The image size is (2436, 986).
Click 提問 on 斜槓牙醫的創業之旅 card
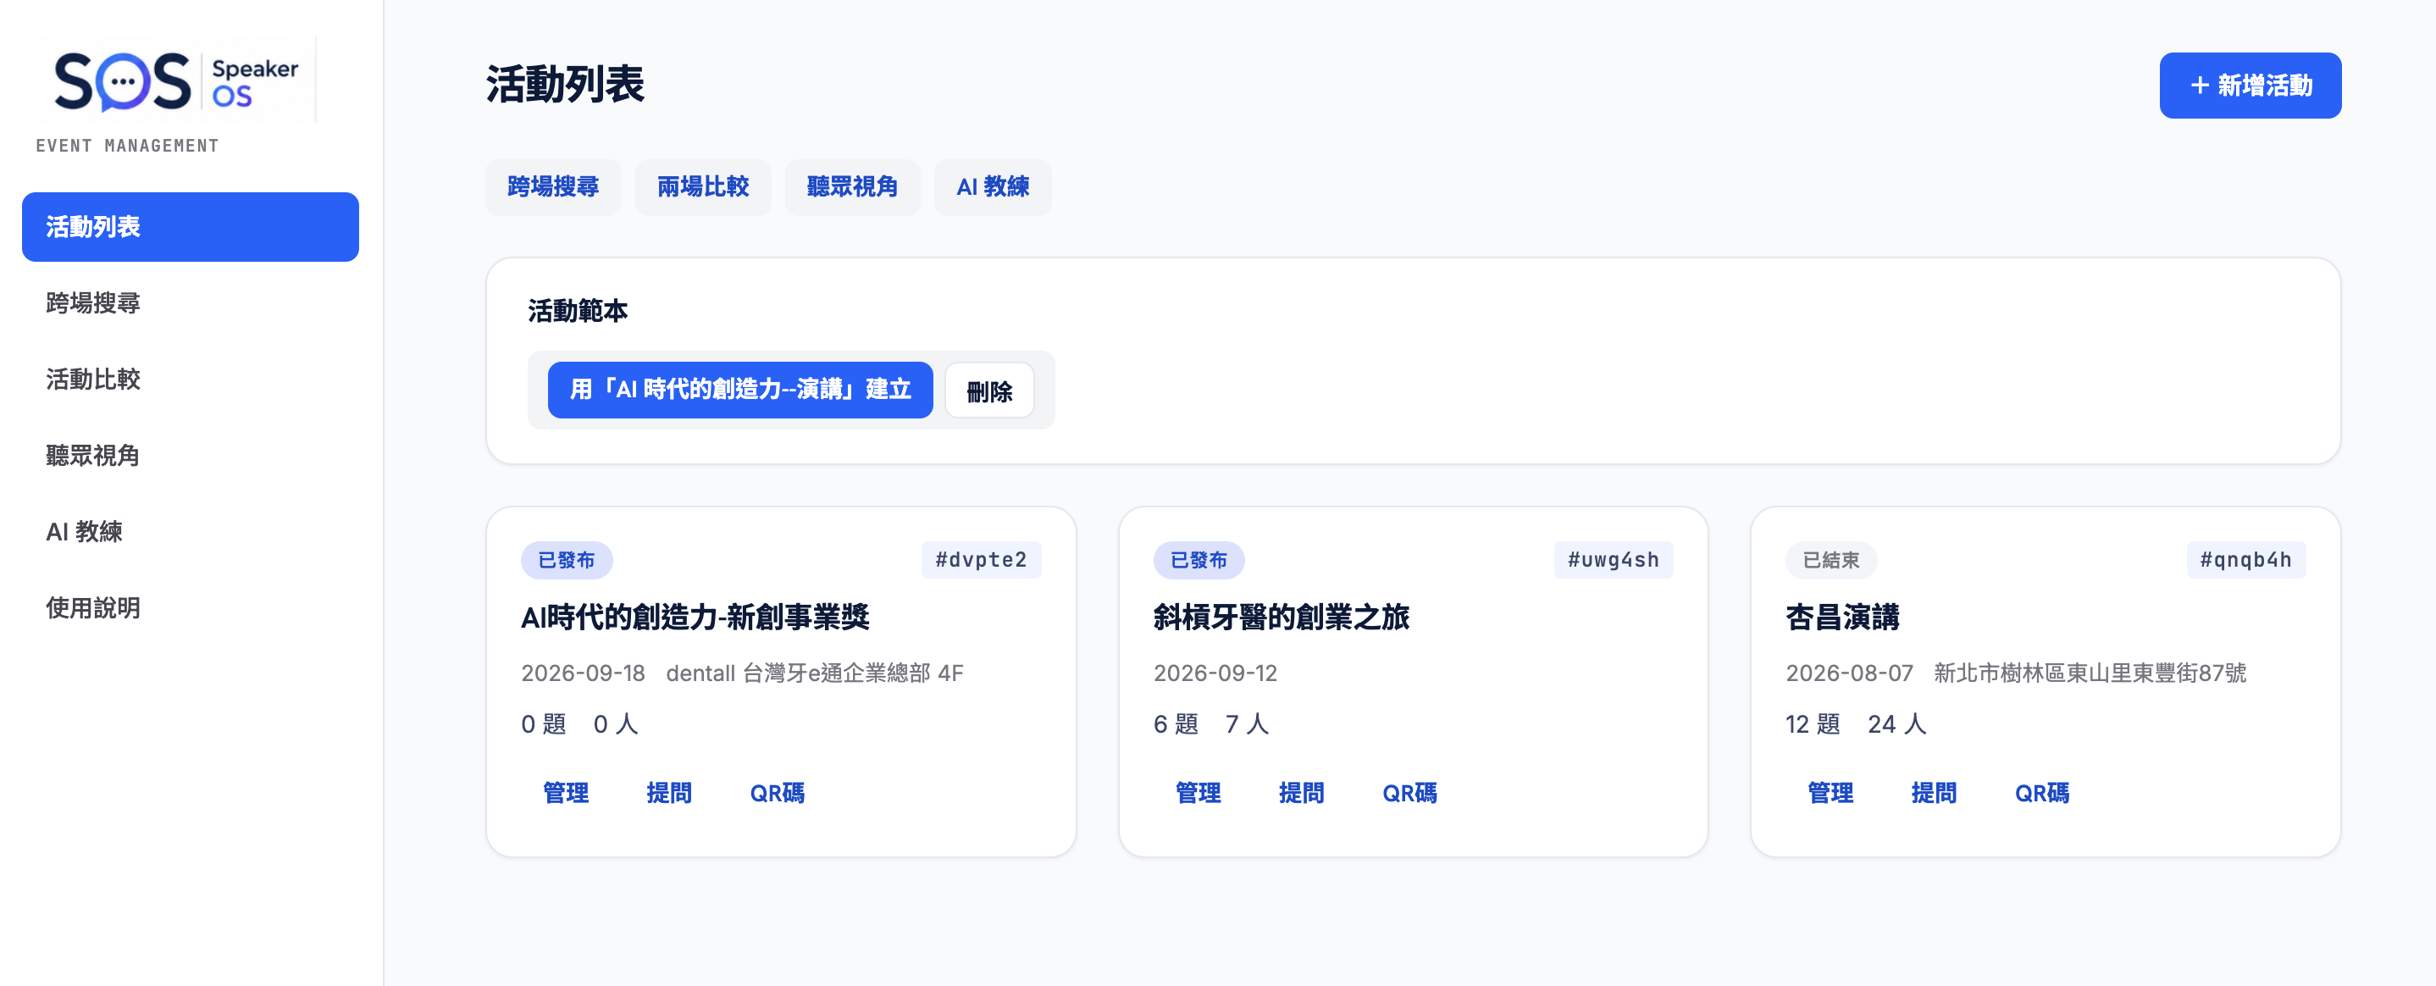(x=1301, y=793)
